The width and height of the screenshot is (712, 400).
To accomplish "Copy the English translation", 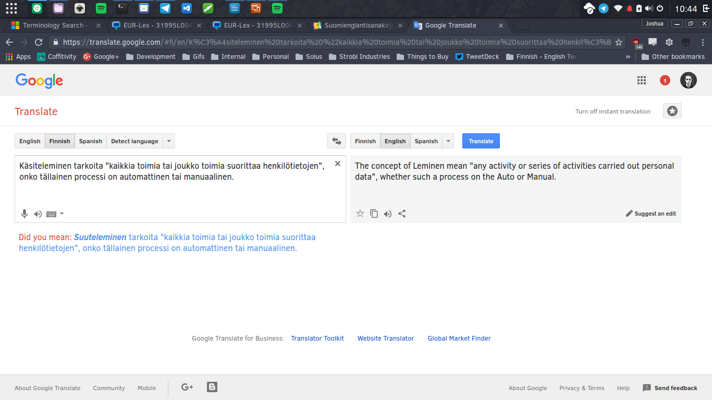I will (374, 214).
